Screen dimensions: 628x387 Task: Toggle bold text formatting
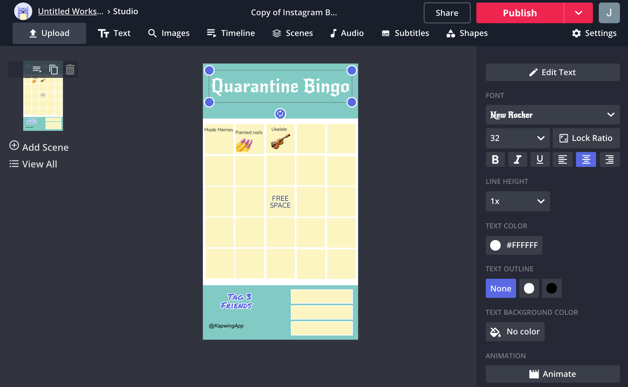click(495, 160)
